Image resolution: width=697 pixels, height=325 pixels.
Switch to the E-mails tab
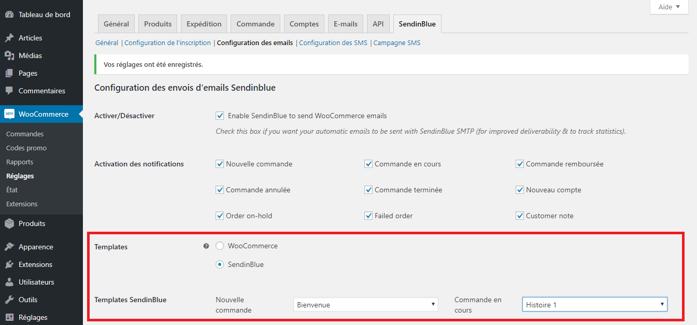tap(346, 24)
